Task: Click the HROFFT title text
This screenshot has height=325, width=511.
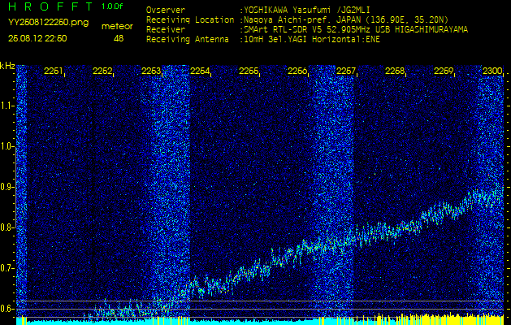Action: (x=51, y=6)
